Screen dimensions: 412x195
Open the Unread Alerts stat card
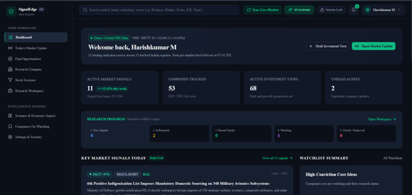(363, 88)
